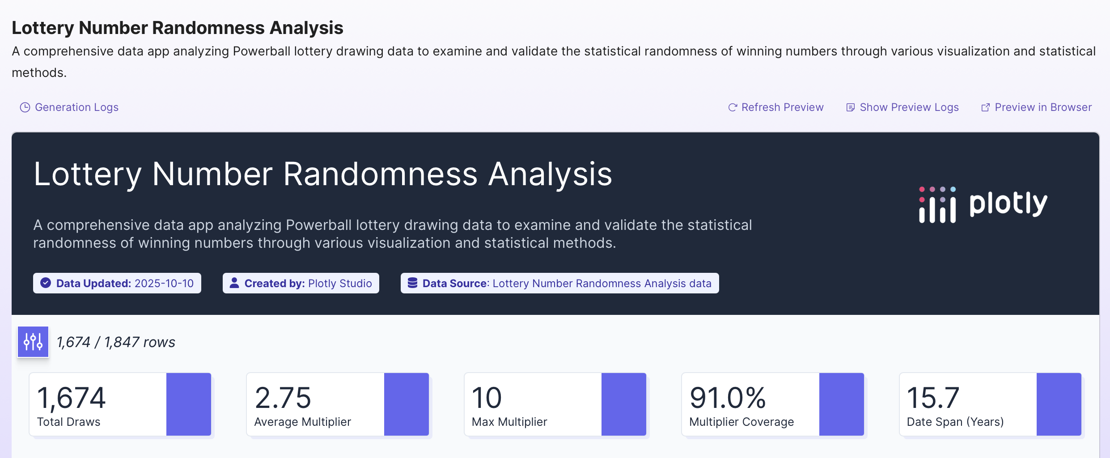The height and width of the screenshot is (458, 1110).
Task: Select the Date Span (Years) card
Action: [967, 404]
